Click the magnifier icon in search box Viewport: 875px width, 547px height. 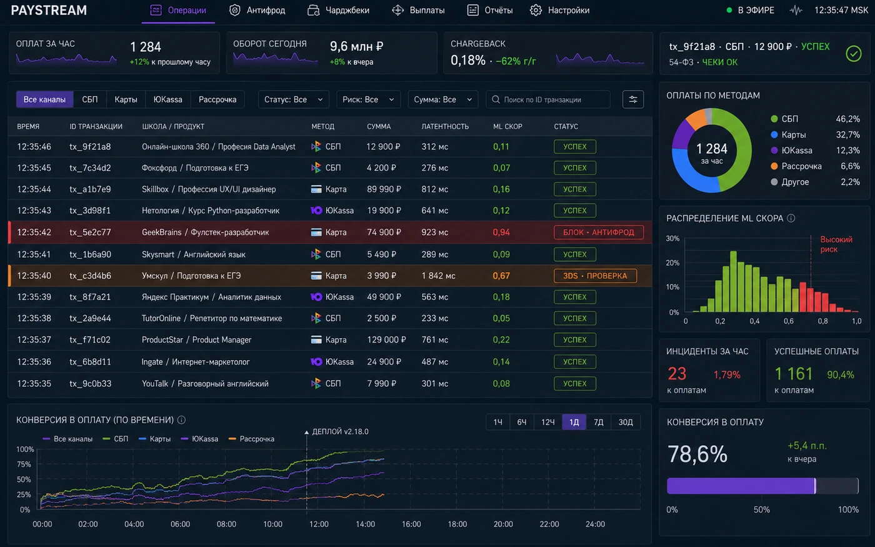(496, 99)
